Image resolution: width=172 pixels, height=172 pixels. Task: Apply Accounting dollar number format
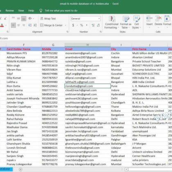(73, 25)
